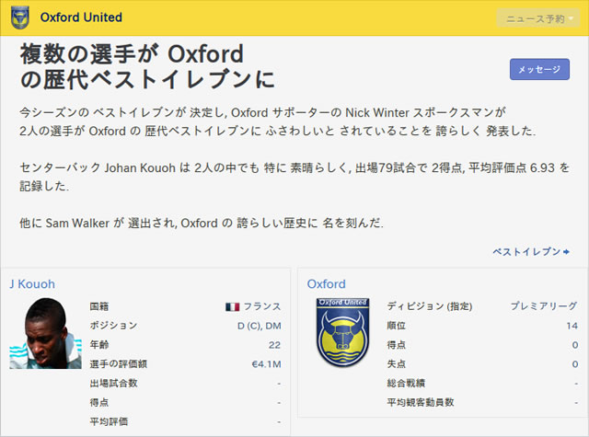
Task: Click the 年齢 label
Action: [99, 345]
